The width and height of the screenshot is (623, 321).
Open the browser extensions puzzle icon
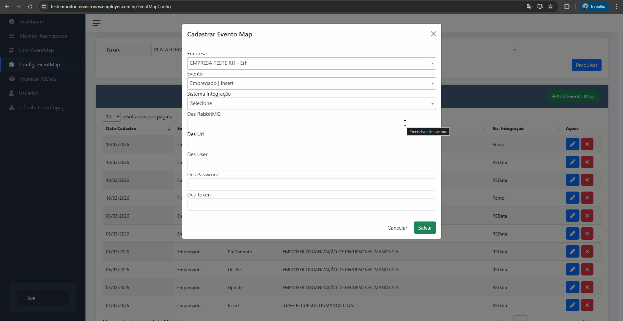(567, 7)
